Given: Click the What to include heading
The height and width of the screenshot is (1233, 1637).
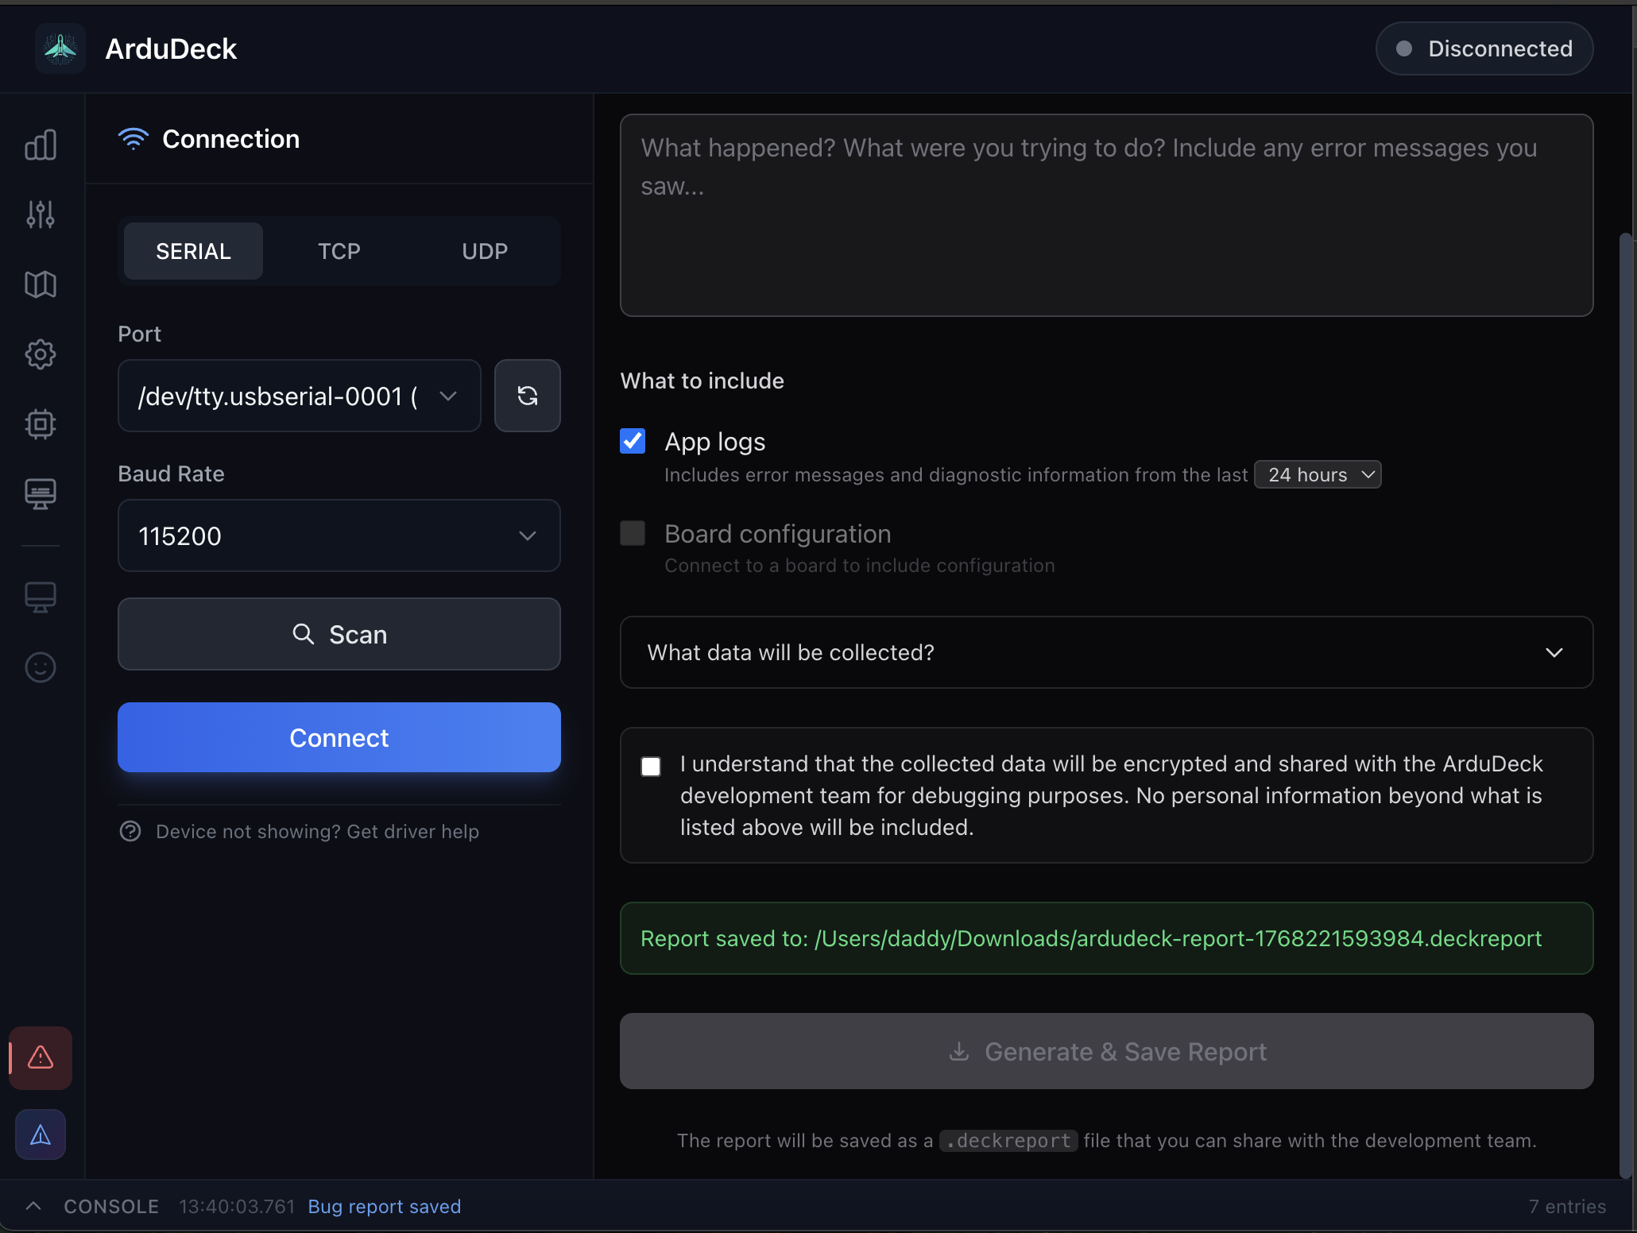Looking at the screenshot, I should [x=702, y=381].
